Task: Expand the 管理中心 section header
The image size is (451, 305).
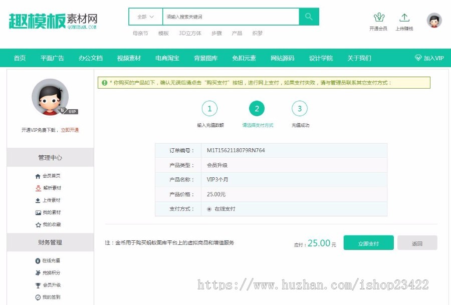Action: (49, 157)
